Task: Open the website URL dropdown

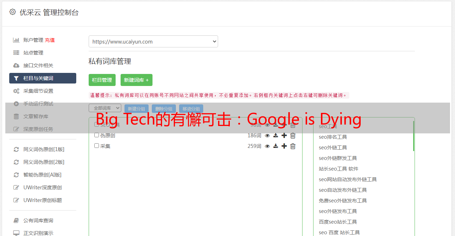Action: (153, 41)
